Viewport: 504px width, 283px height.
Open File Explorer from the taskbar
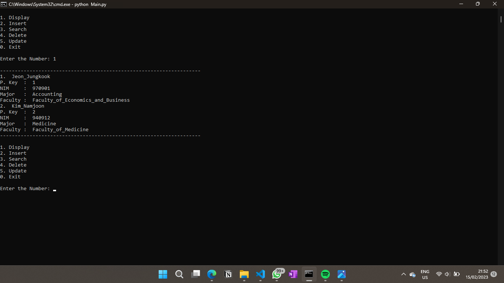(244, 274)
